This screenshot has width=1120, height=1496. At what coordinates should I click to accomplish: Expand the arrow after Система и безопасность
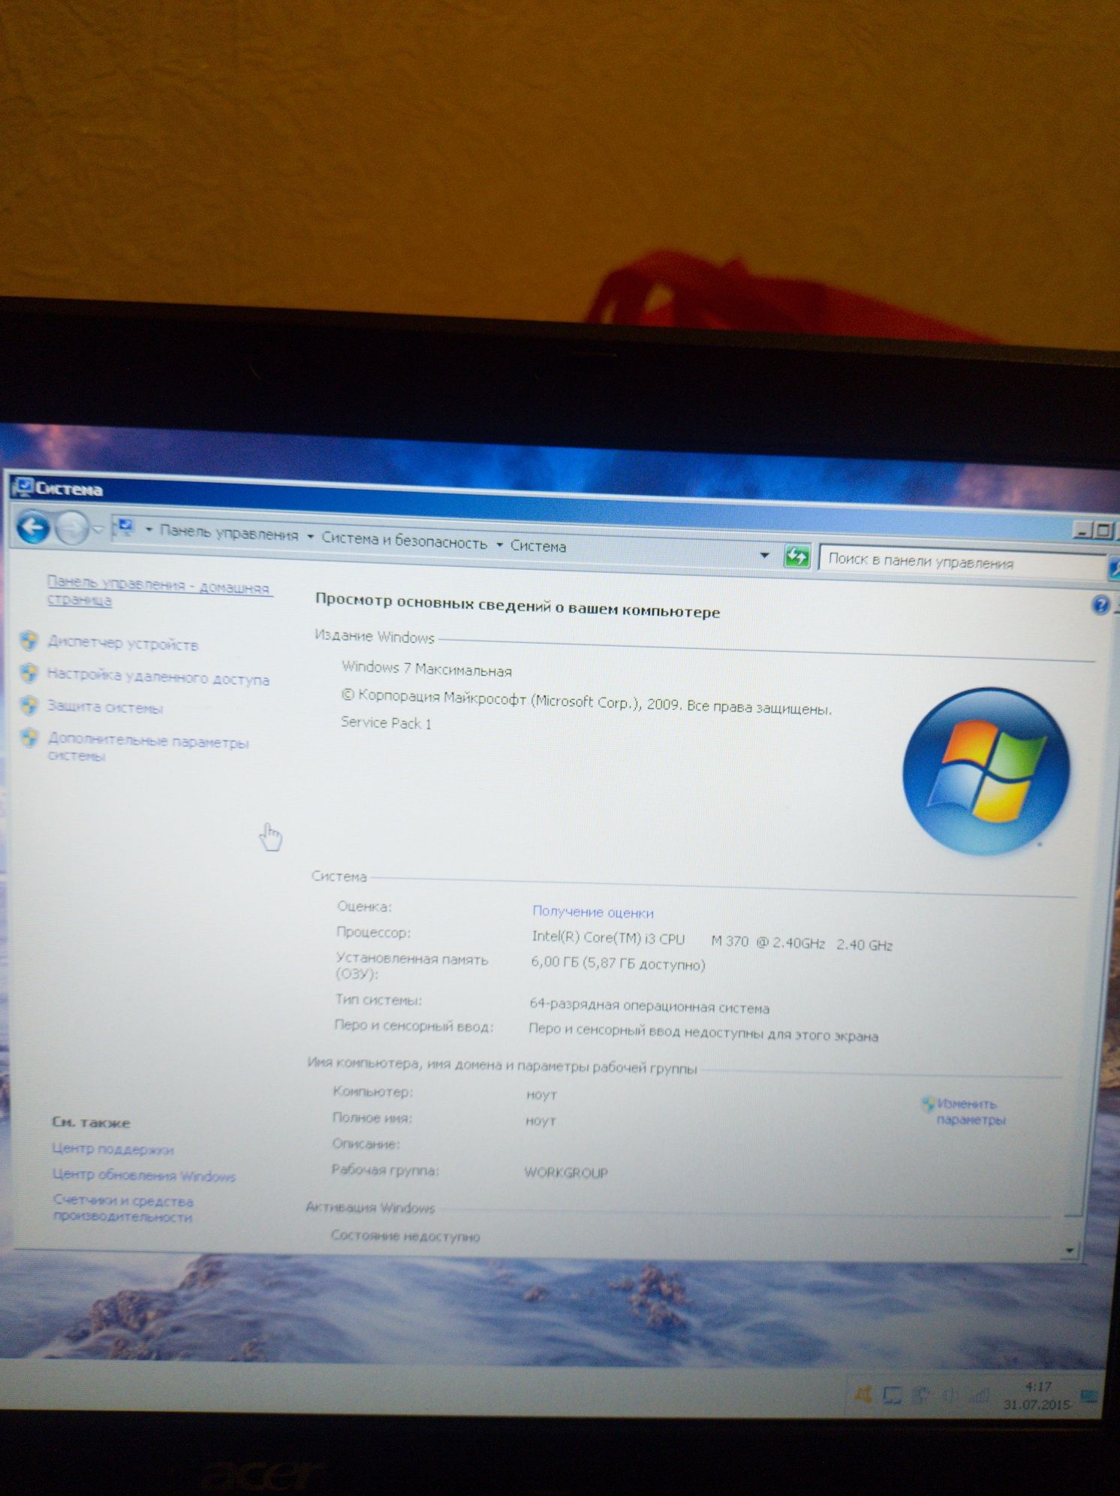[x=500, y=544]
